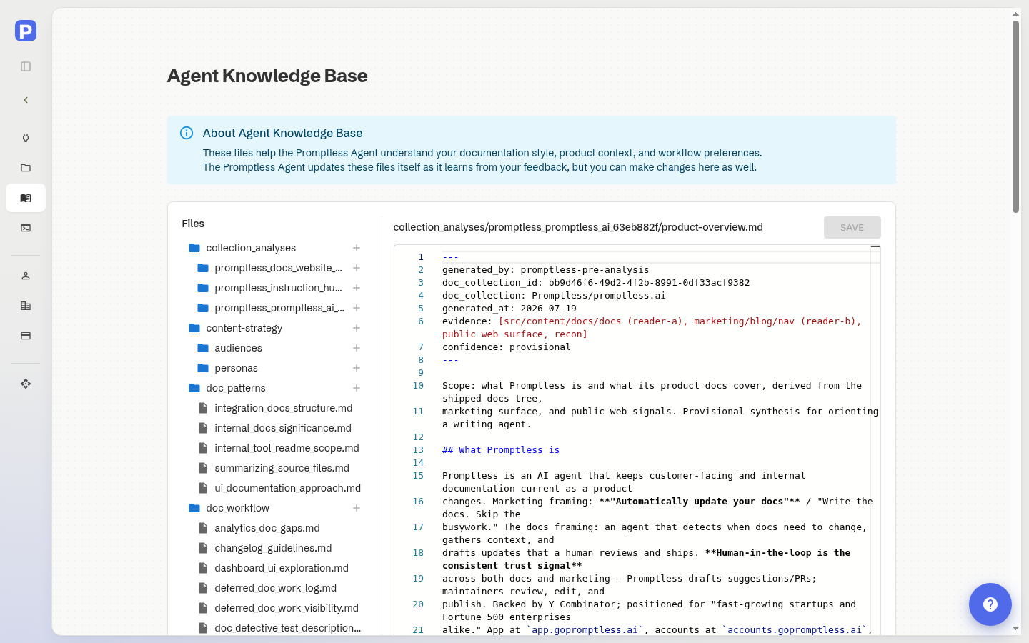
Task: Click the SAVE button
Action: coord(852,227)
